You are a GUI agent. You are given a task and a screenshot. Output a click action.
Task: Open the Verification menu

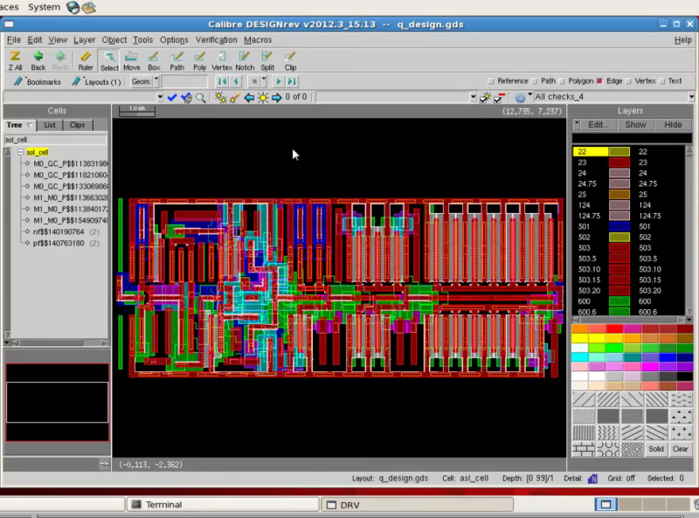coord(216,39)
